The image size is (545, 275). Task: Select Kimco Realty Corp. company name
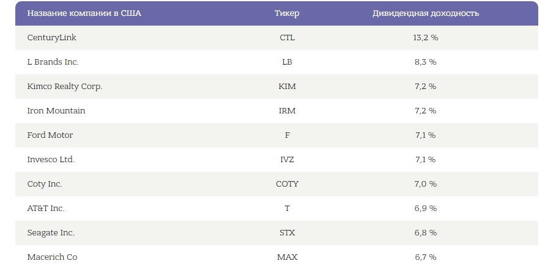(65, 87)
